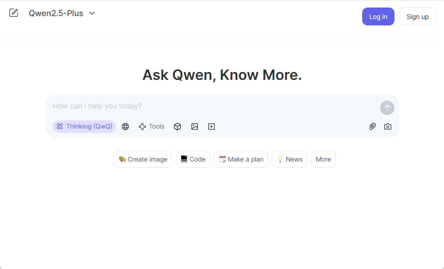
Task: Expand the model selector chevron arrow
Action: (92, 13)
